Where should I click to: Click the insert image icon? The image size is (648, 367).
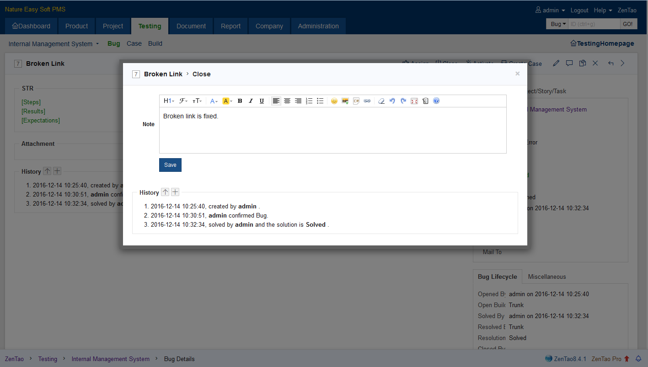[345, 101]
